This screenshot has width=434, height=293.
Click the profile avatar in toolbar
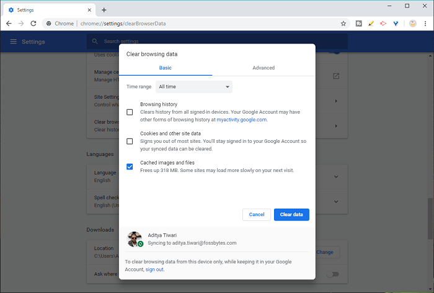point(412,24)
